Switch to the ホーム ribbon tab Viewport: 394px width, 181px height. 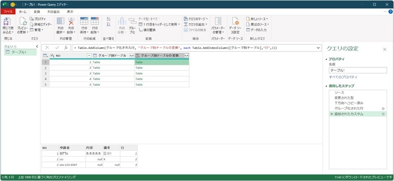pyautogui.click(x=23, y=11)
